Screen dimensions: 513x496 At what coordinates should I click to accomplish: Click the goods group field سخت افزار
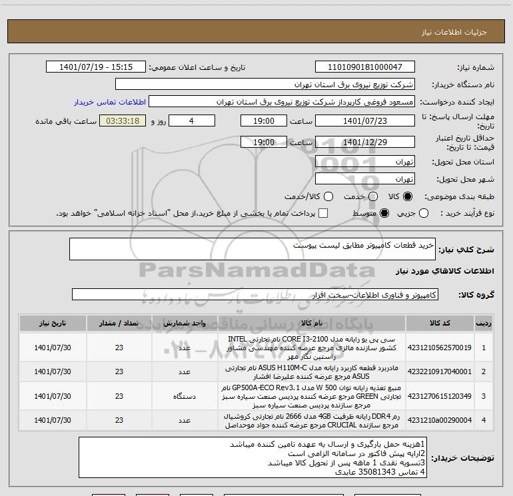coord(255,294)
